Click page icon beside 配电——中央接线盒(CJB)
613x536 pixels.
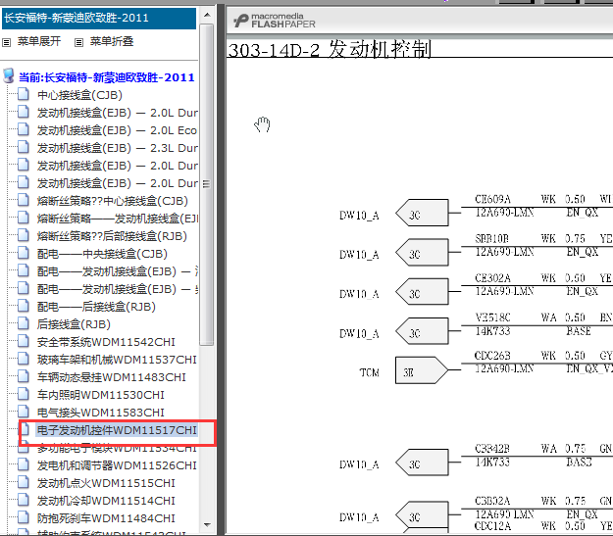tap(24, 253)
